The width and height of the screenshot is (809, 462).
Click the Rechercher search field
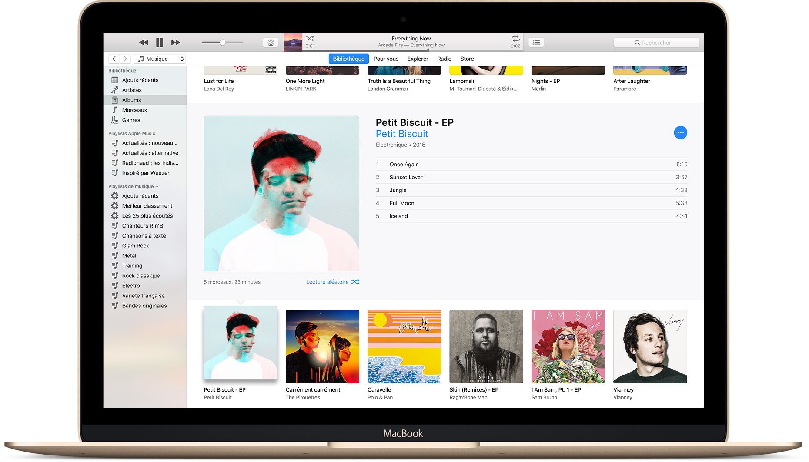[x=656, y=43]
